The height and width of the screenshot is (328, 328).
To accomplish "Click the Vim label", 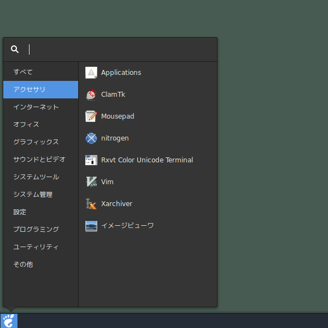I will click(107, 182).
